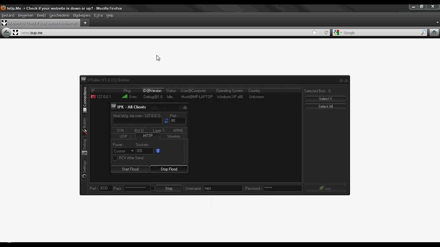Screen dimensions: 440x247
Task: Open the Bladwijzers menu
Action: click(82, 15)
